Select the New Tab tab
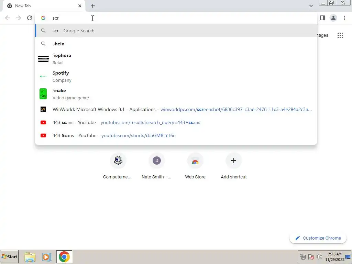The width and height of the screenshot is (352, 264). pos(44,6)
